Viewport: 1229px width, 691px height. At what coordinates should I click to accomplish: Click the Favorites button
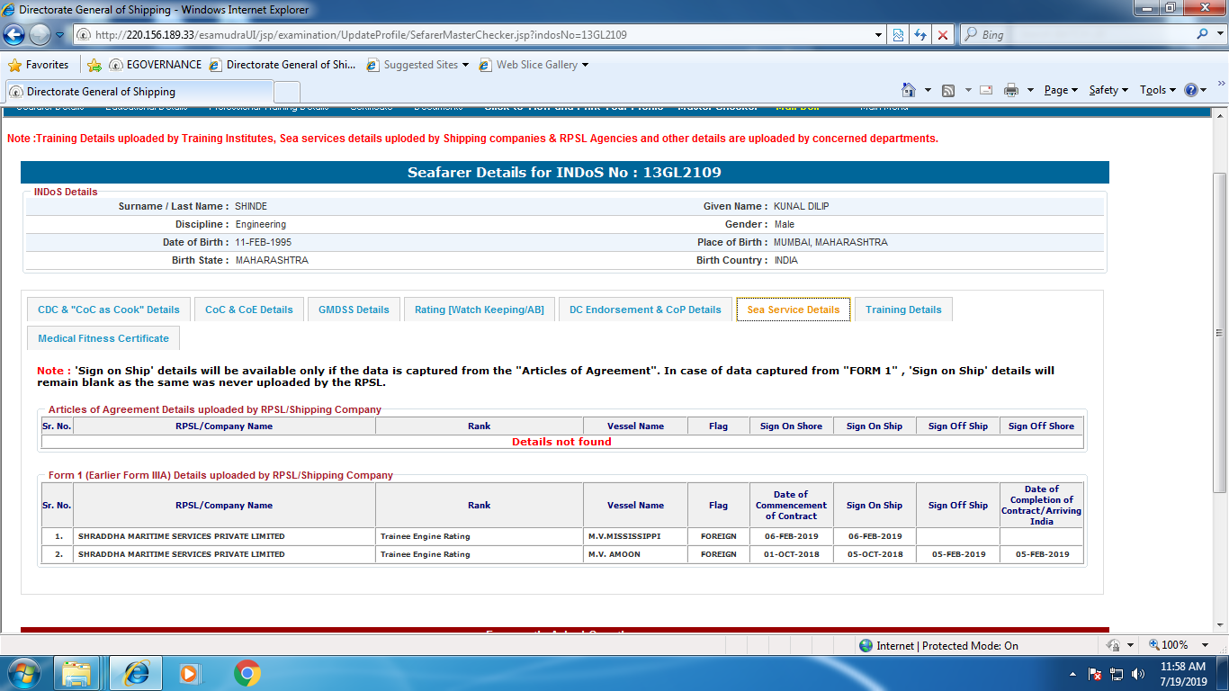(39, 65)
